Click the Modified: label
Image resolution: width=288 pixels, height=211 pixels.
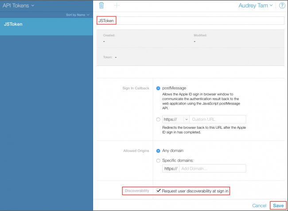200,35
